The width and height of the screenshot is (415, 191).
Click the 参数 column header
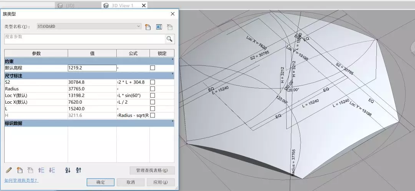36,53
